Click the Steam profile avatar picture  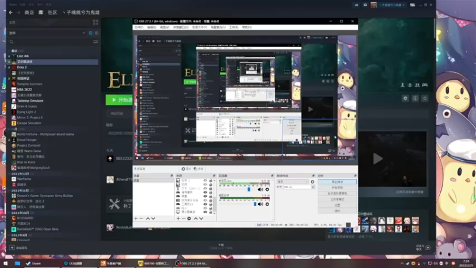[x=374, y=5]
